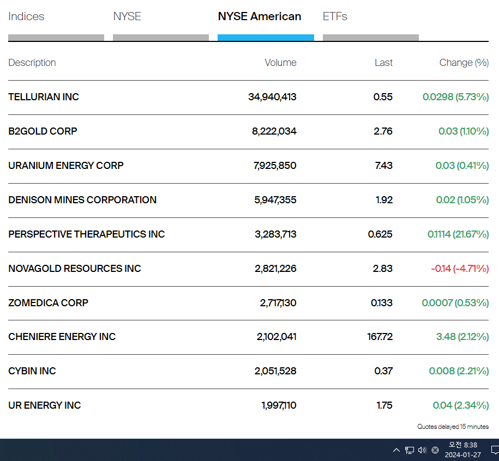
Task: Click Tellurian last price 0.55
Action: 383,97
